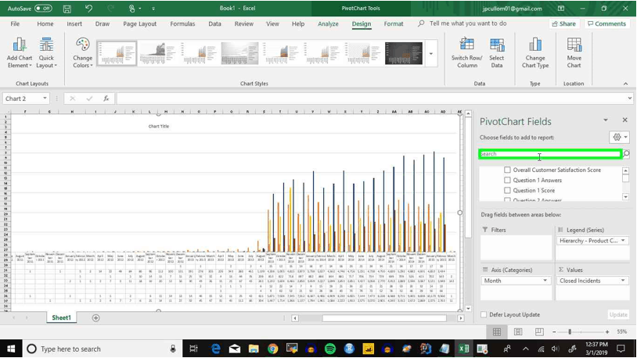Open the File tab
The width and height of the screenshot is (637, 358).
click(15, 24)
